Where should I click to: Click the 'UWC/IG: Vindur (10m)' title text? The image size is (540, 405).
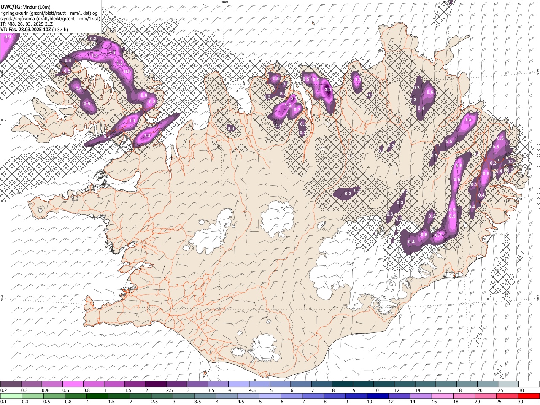pyautogui.click(x=26, y=7)
